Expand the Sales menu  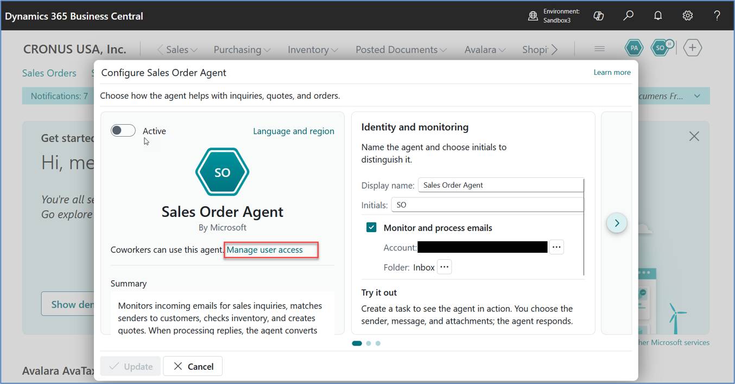click(181, 49)
